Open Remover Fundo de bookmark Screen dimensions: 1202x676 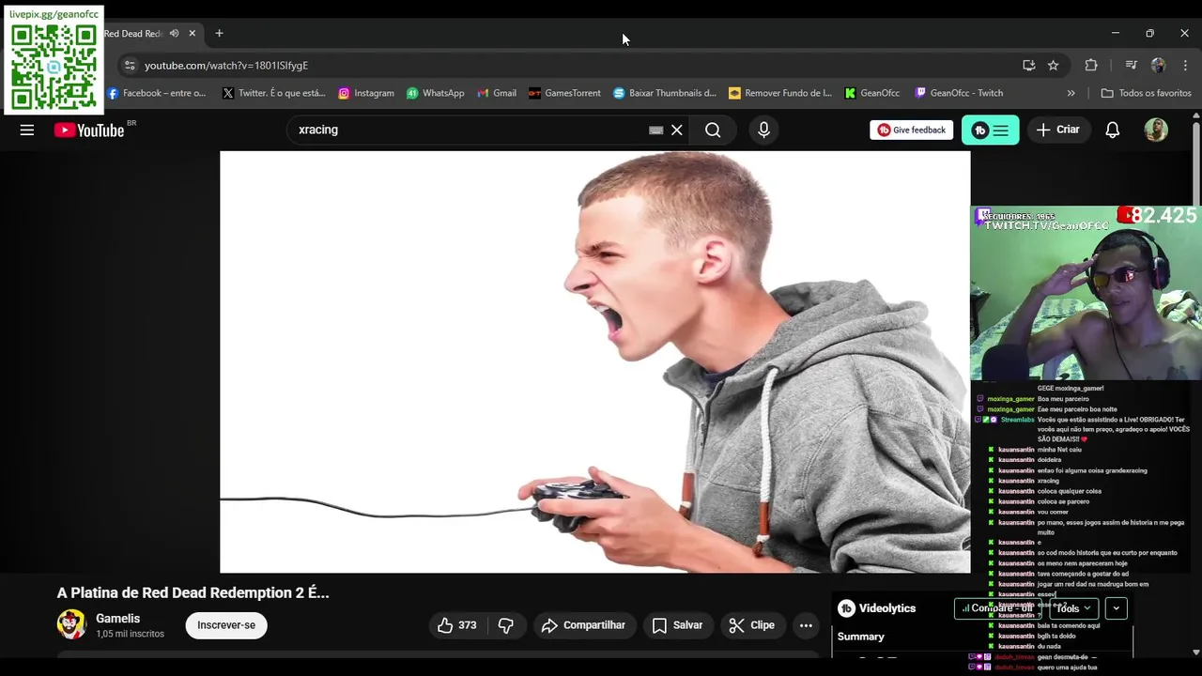[780, 93]
